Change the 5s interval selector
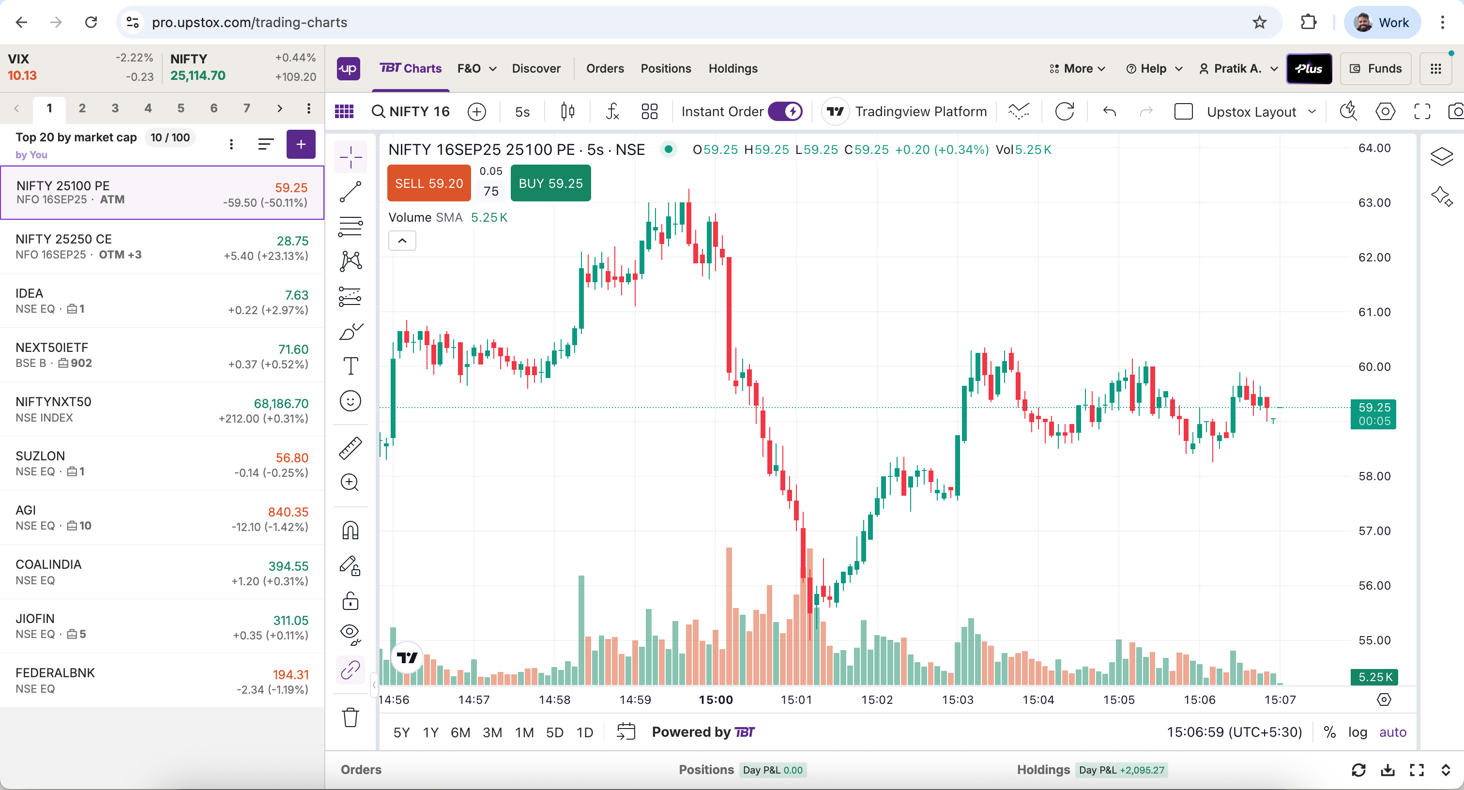Screen dimensions: 1464x790 click(x=522, y=111)
